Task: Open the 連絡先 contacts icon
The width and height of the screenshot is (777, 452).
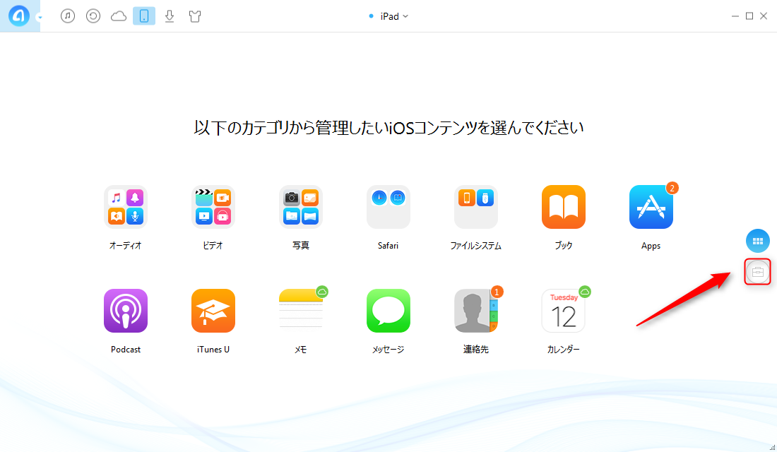Action: (x=475, y=311)
